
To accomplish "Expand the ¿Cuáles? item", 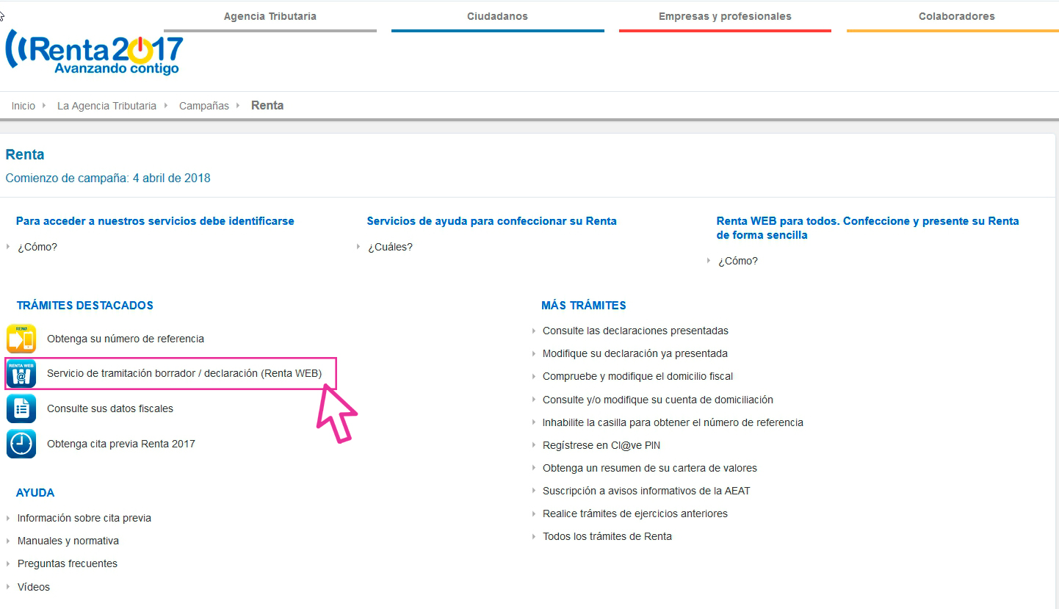I will click(390, 247).
